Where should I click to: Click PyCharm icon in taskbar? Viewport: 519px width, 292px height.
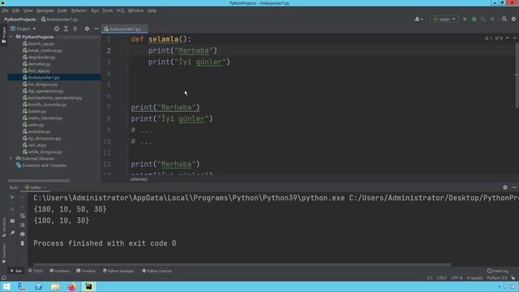pyautogui.click(x=88, y=286)
